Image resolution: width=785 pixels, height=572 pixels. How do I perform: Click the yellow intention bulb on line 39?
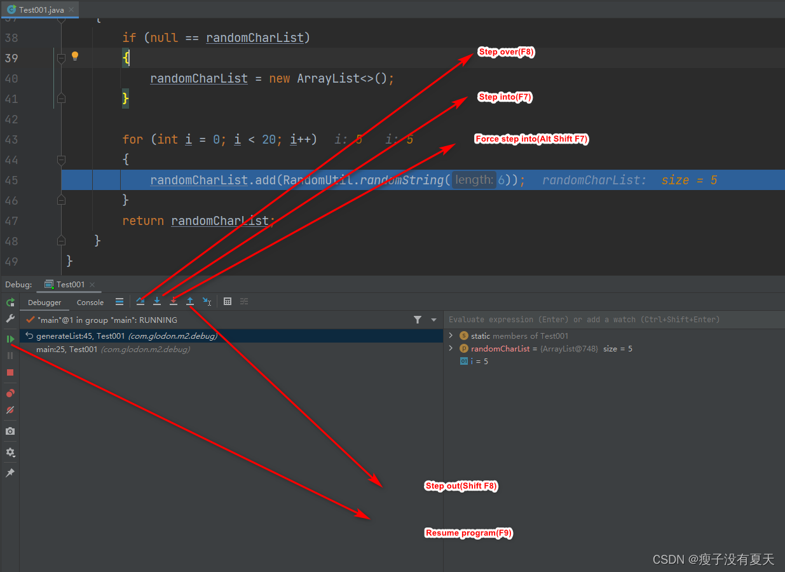75,56
